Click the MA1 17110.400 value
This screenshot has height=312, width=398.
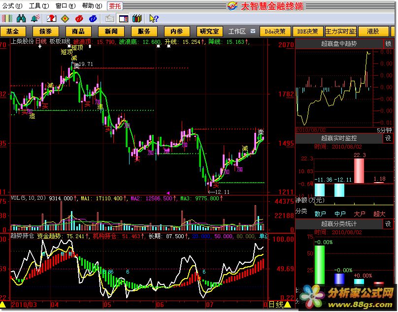(103, 198)
